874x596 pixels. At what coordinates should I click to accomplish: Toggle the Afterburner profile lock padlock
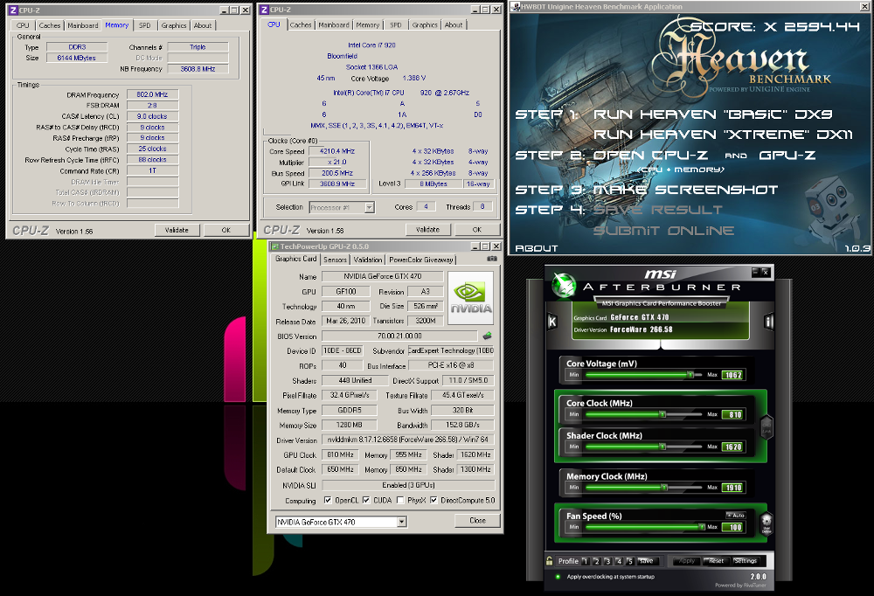(550, 561)
